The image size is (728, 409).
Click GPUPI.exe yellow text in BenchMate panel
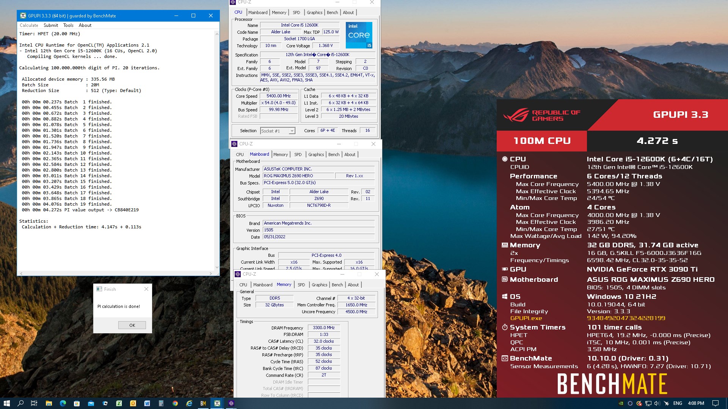coord(526,318)
